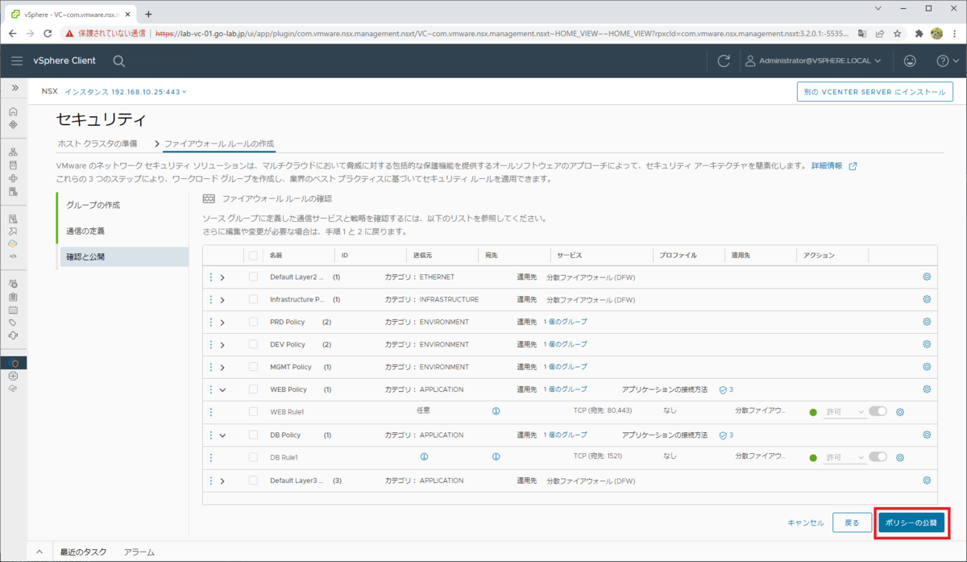Expand the bottom Recent Tasks panel chevron
The height and width of the screenshot is (562, 967).
(x=39, y=552)
